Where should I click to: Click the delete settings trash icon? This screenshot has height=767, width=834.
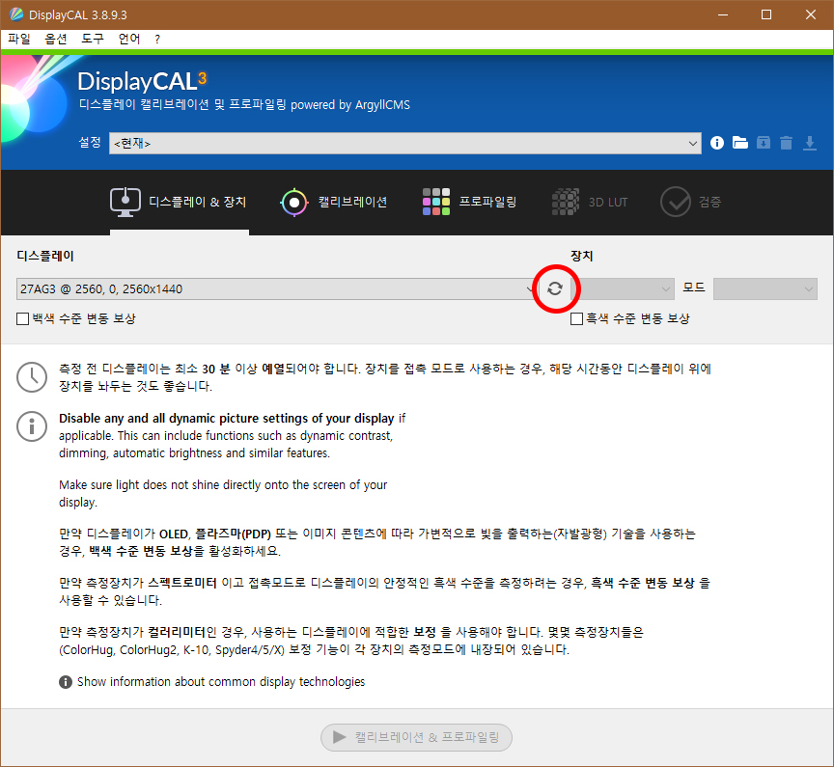click(786, 143)
